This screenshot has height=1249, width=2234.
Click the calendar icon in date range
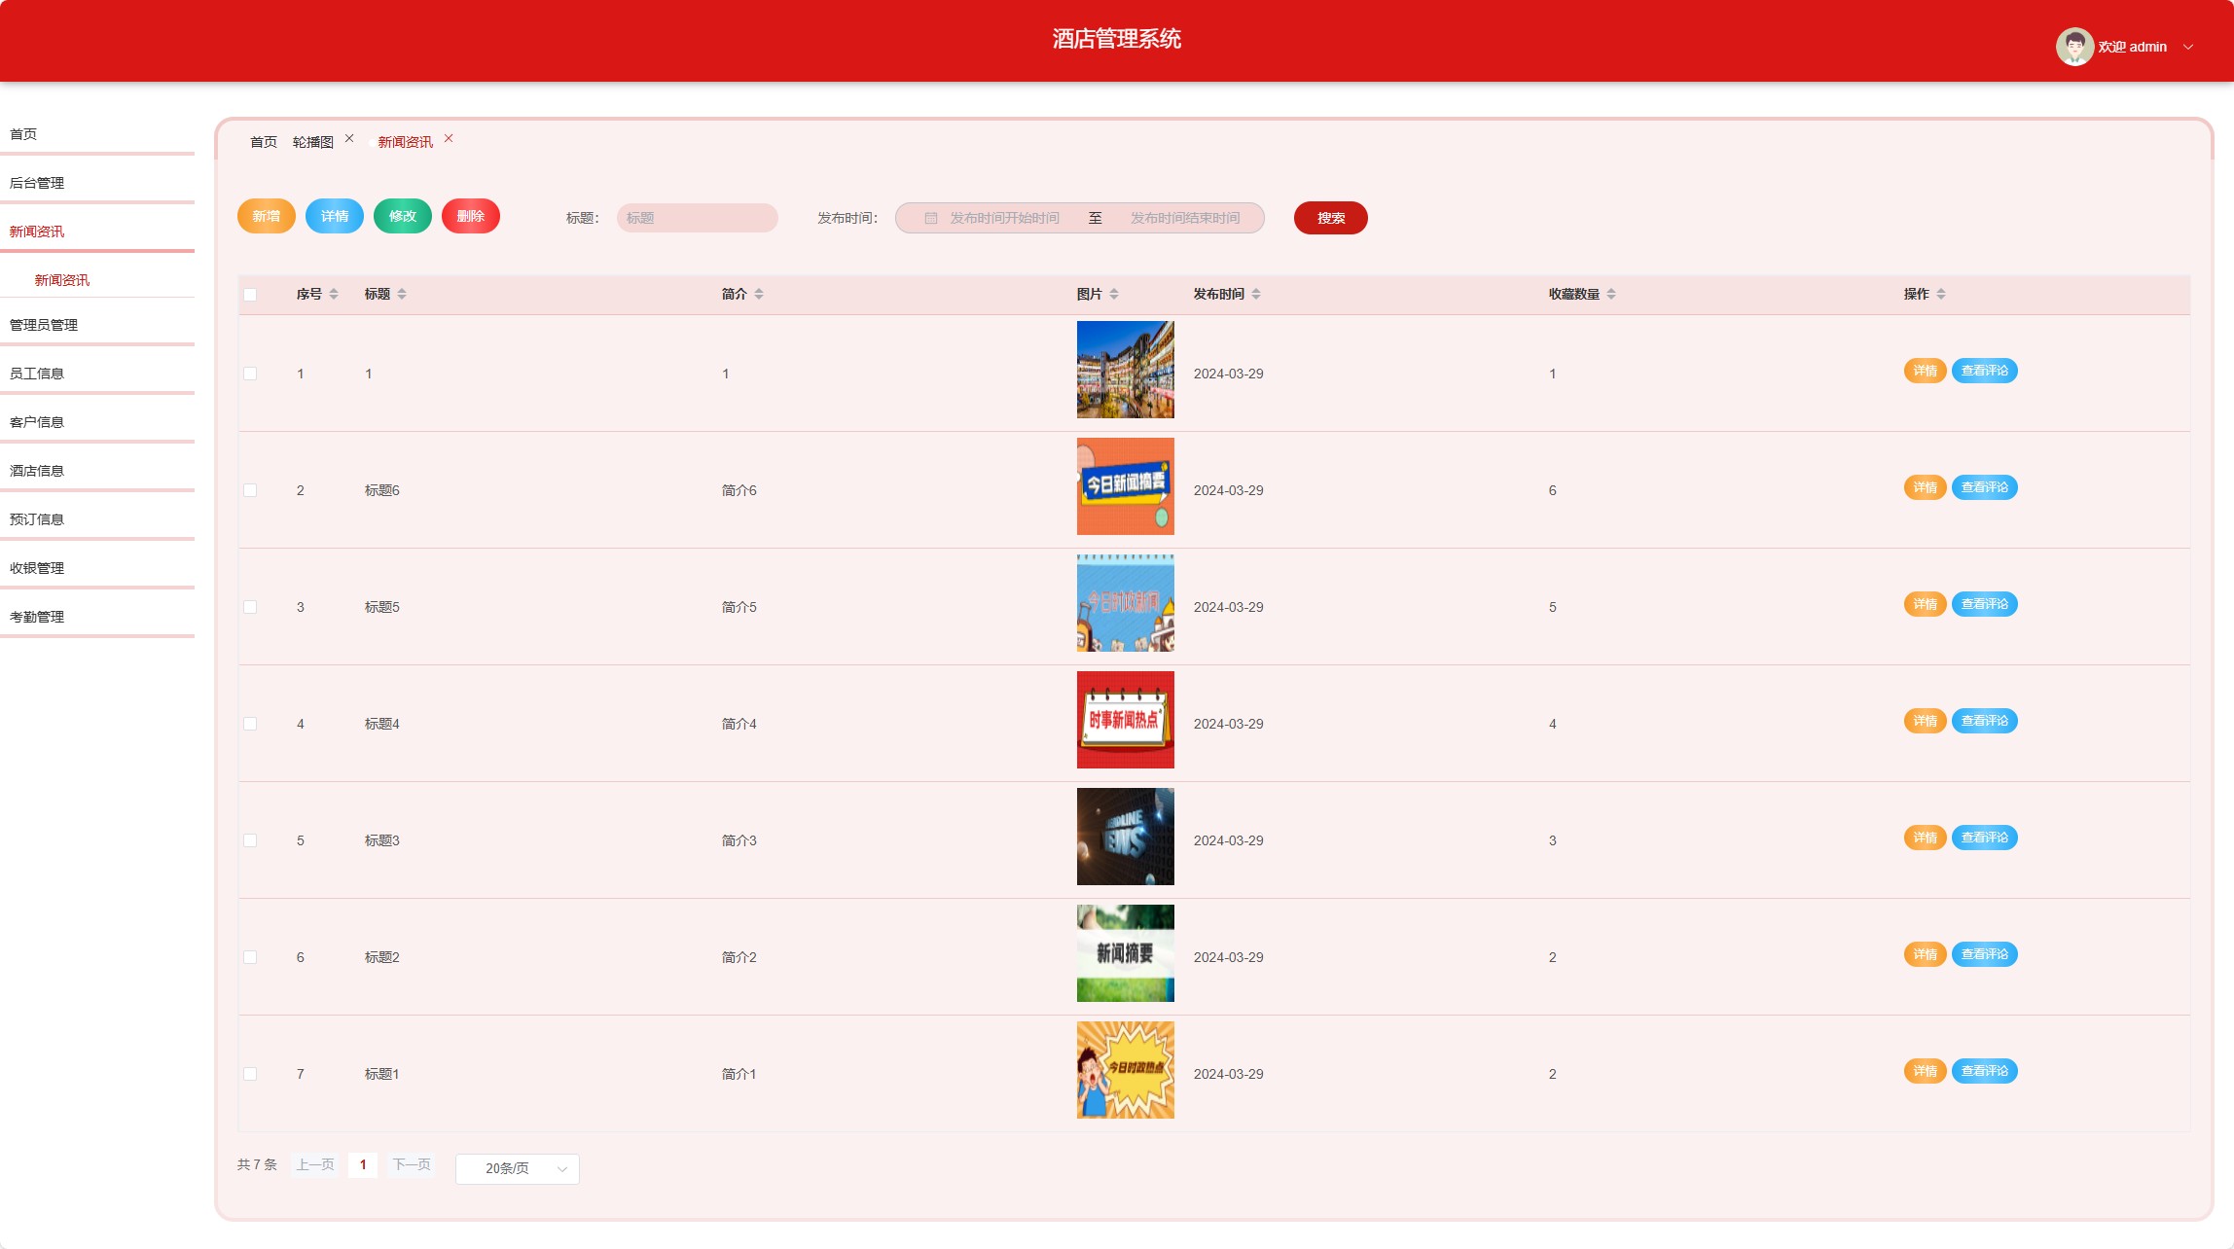930,218
